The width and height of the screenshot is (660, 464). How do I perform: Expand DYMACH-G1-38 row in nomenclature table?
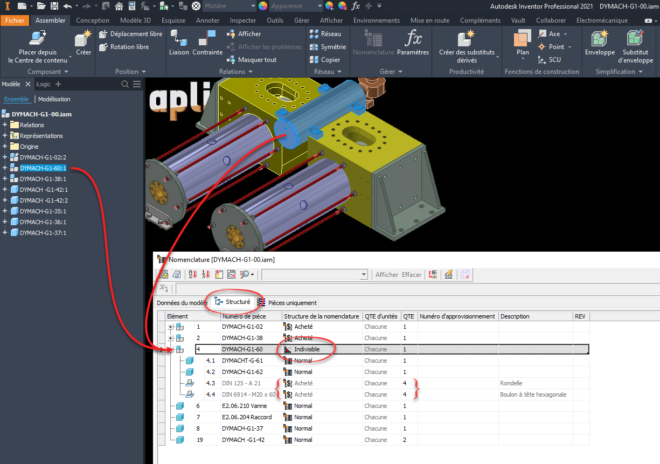point(171,338)
